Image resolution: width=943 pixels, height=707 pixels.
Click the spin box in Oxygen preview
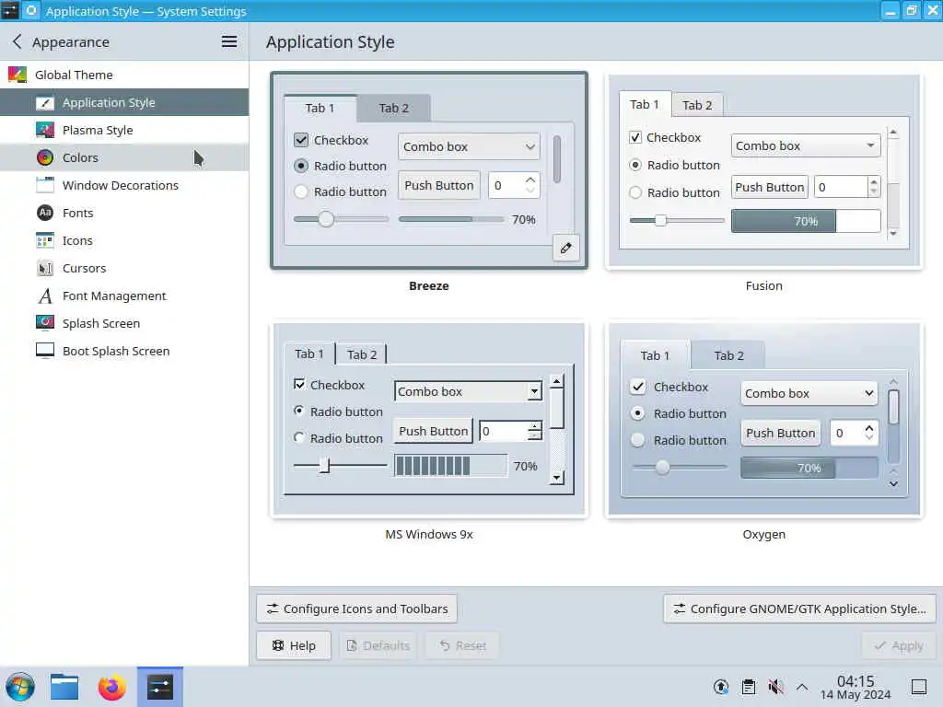tap(854, 433)
